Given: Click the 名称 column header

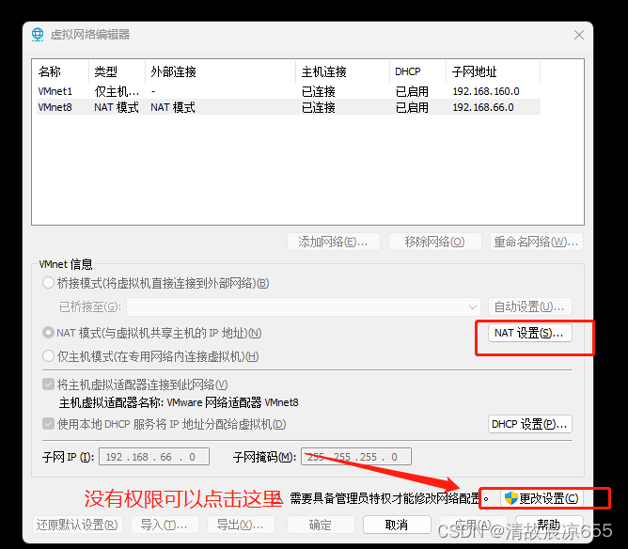Looking at the screenshot, I should 60,71.
